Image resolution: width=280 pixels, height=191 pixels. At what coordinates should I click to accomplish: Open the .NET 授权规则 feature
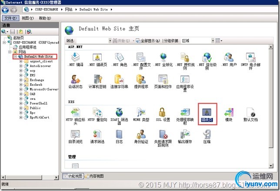185,61
